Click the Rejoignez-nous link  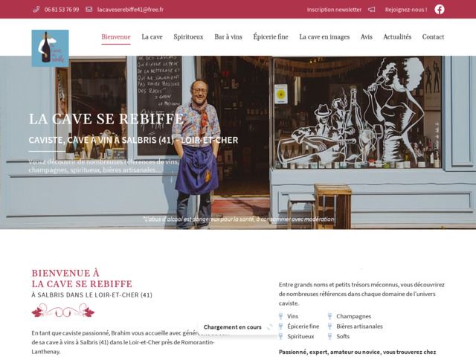click(x=406, y=10)
